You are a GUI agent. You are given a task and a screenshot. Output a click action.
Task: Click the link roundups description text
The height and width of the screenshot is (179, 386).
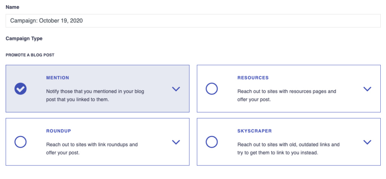point(92,149)
